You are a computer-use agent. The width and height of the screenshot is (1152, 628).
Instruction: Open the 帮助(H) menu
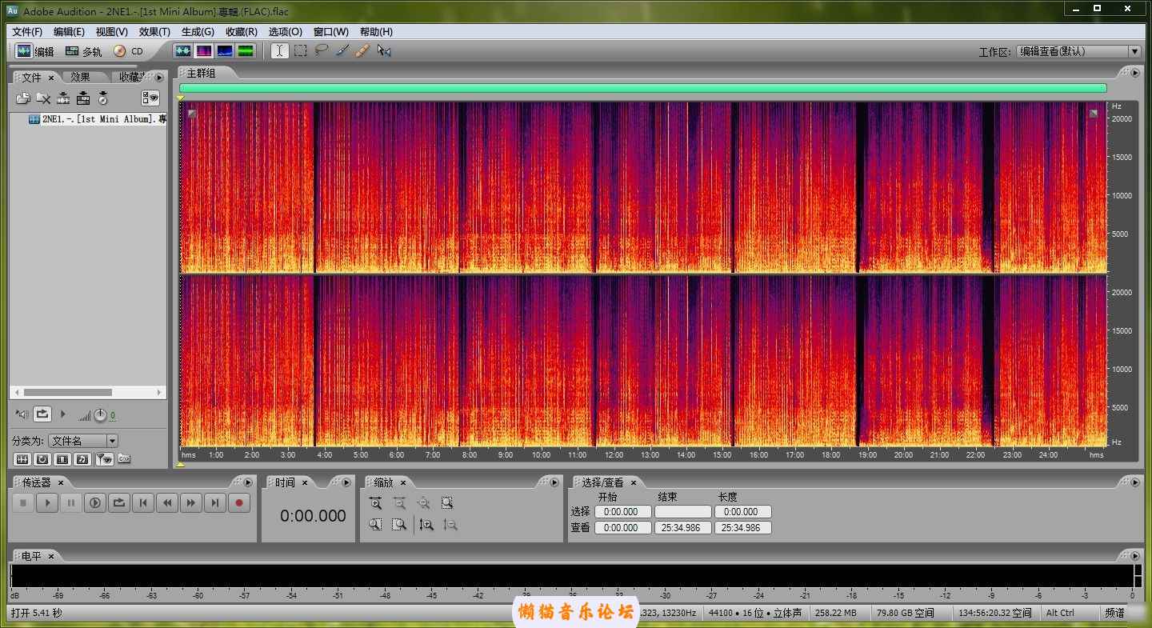376,32
